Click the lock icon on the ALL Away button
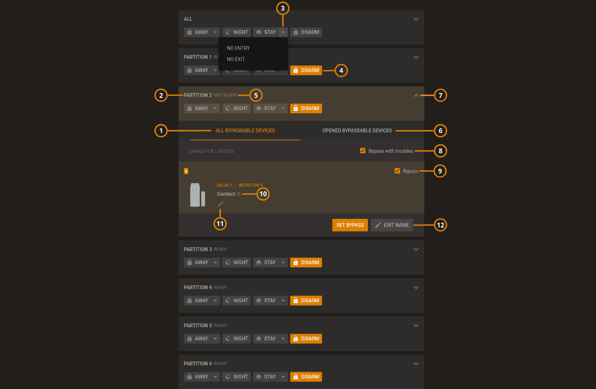The width and height of the screenshot is (596, 389). click(190, 32)
